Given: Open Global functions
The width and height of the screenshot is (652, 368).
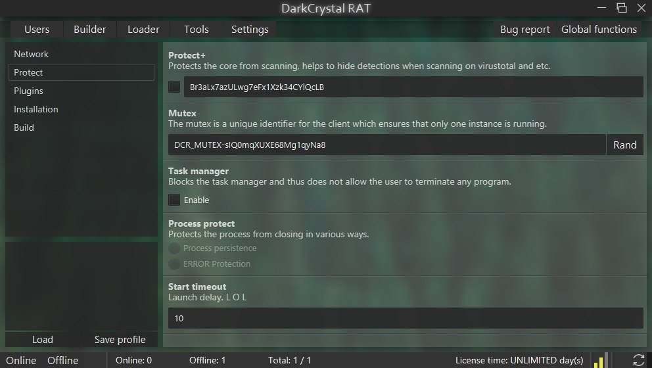Looking at the screenshot, I should coord(599,30).
